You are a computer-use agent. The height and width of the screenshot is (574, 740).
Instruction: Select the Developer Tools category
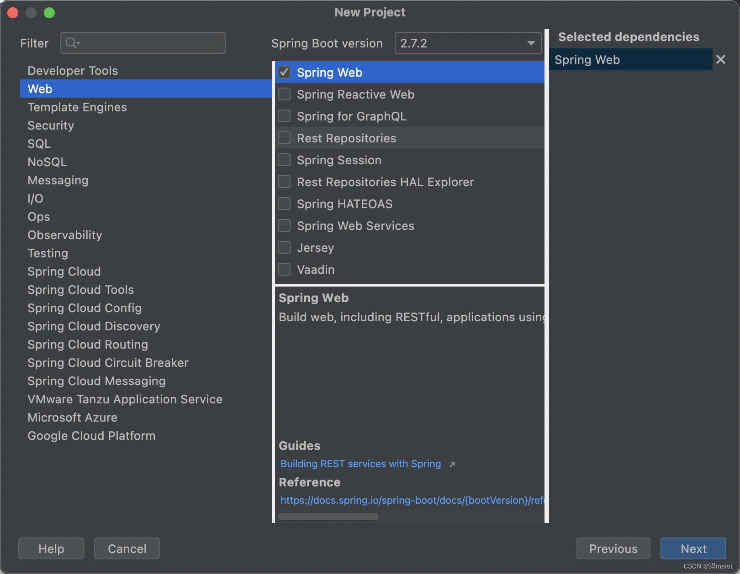[73, 71]
